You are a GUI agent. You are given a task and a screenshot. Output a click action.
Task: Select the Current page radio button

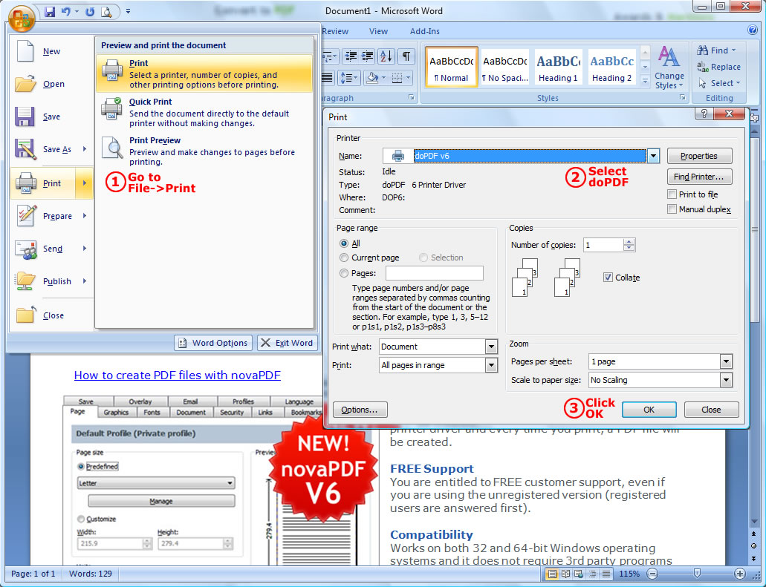pyautogui.click(x=344, y=258)
